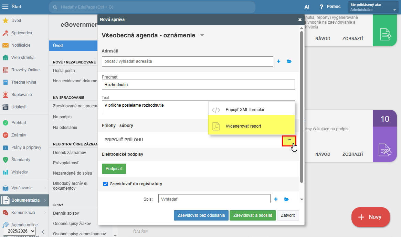Click into the Predmet input field
This screenshot has width=401, height=237.
tap(198, 85)
